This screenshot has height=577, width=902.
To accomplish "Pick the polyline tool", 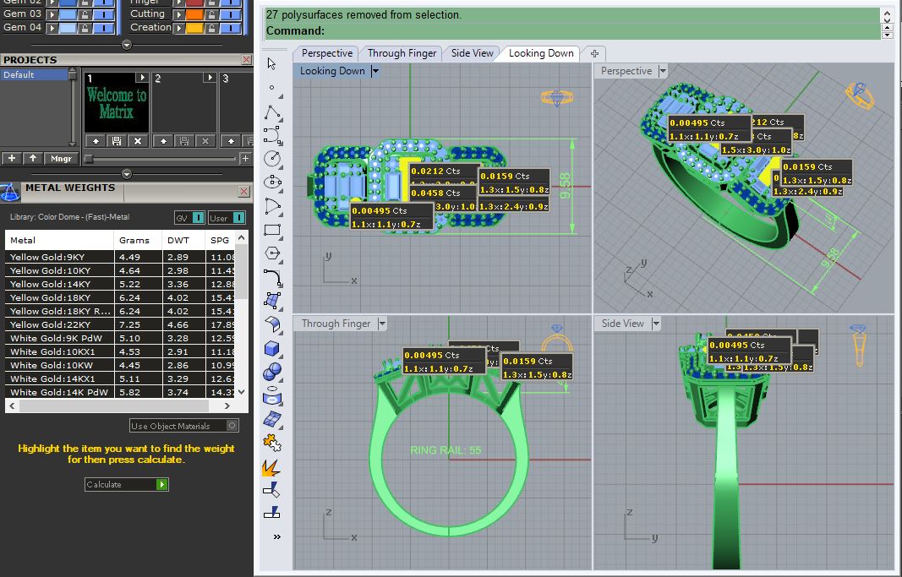I will pyautogui.click(x=272, y=112).
